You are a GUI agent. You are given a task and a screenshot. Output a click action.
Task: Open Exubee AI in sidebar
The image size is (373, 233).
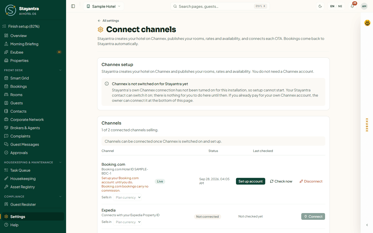point(33,52)
